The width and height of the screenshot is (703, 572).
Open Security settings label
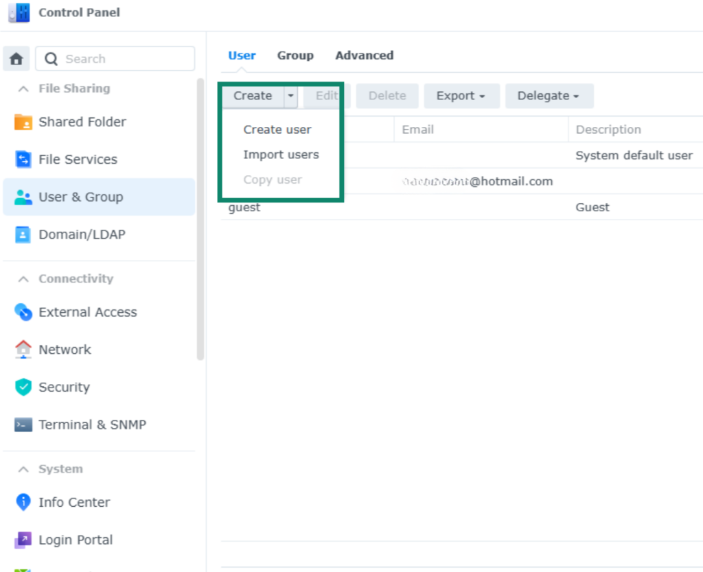click(64, 387)
